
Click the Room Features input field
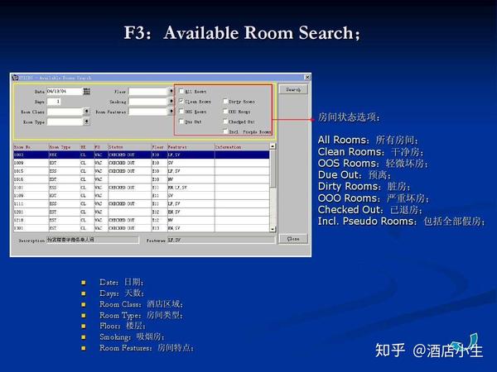pos(148,112)
